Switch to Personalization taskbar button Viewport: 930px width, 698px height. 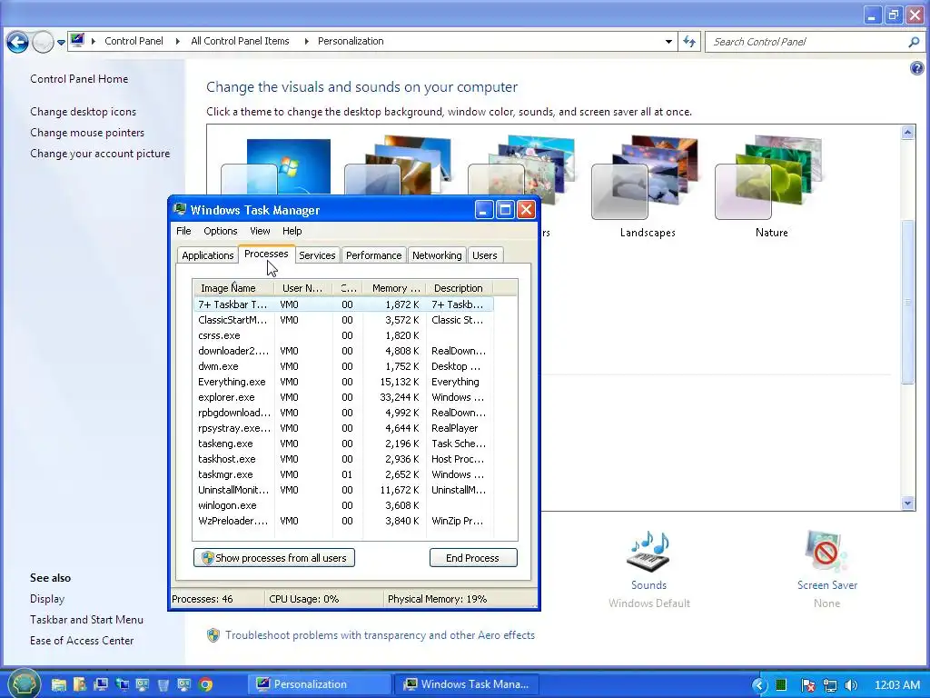318,684
